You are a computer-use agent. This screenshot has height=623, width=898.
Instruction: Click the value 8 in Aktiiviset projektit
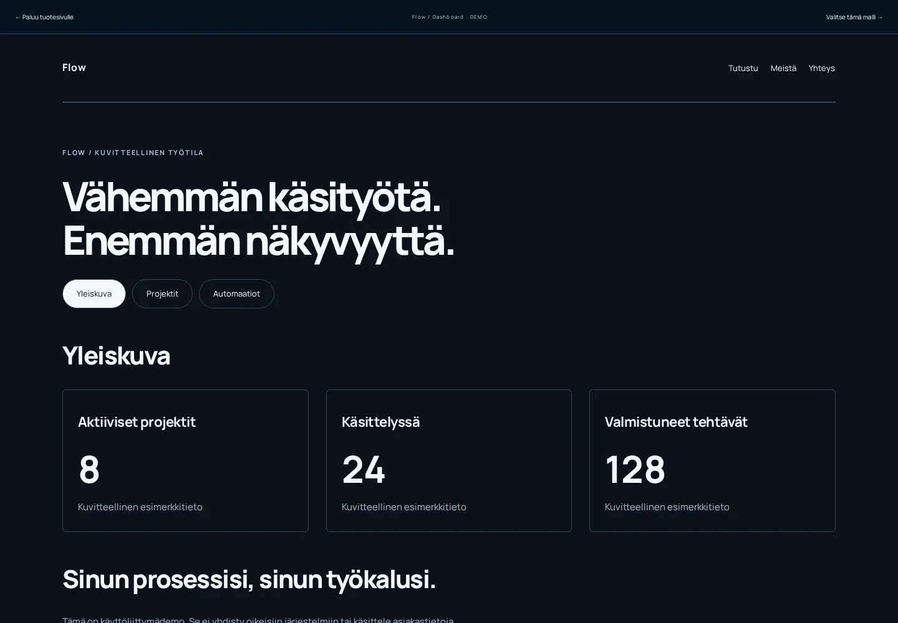[89, 469]
